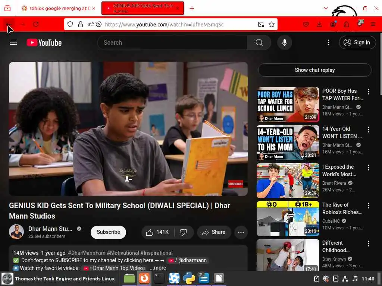Click Show chat replay

[x=315, y=70]
